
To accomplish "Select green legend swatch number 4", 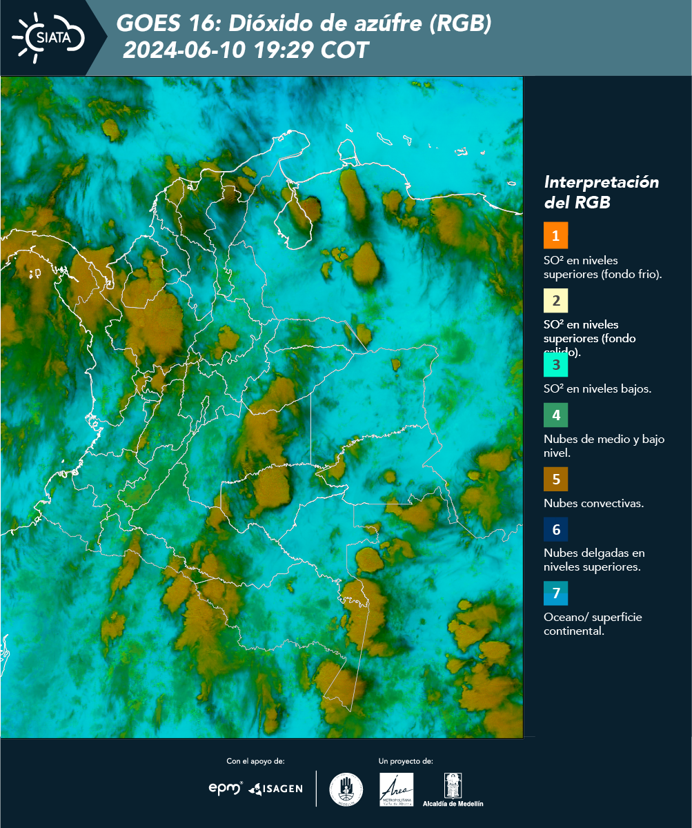I will click(x=555, y=415).
